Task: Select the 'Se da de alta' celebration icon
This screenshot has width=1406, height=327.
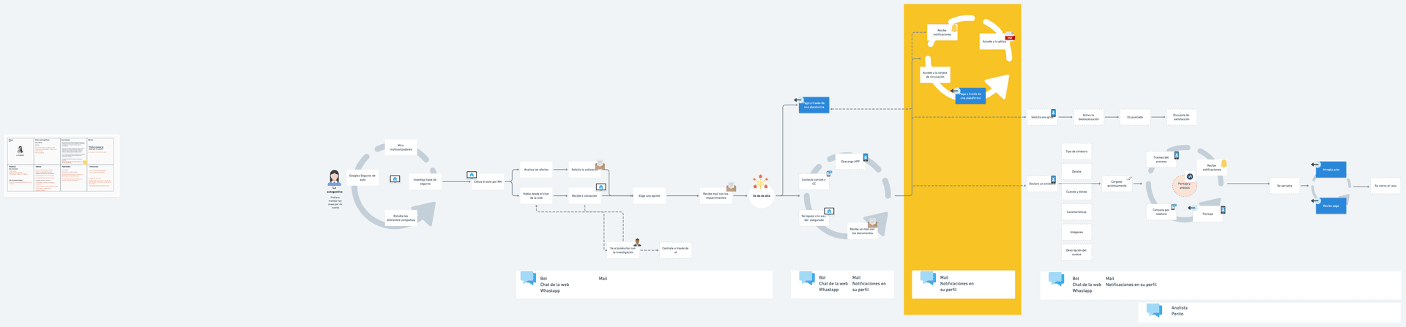Action: (761, 181)
